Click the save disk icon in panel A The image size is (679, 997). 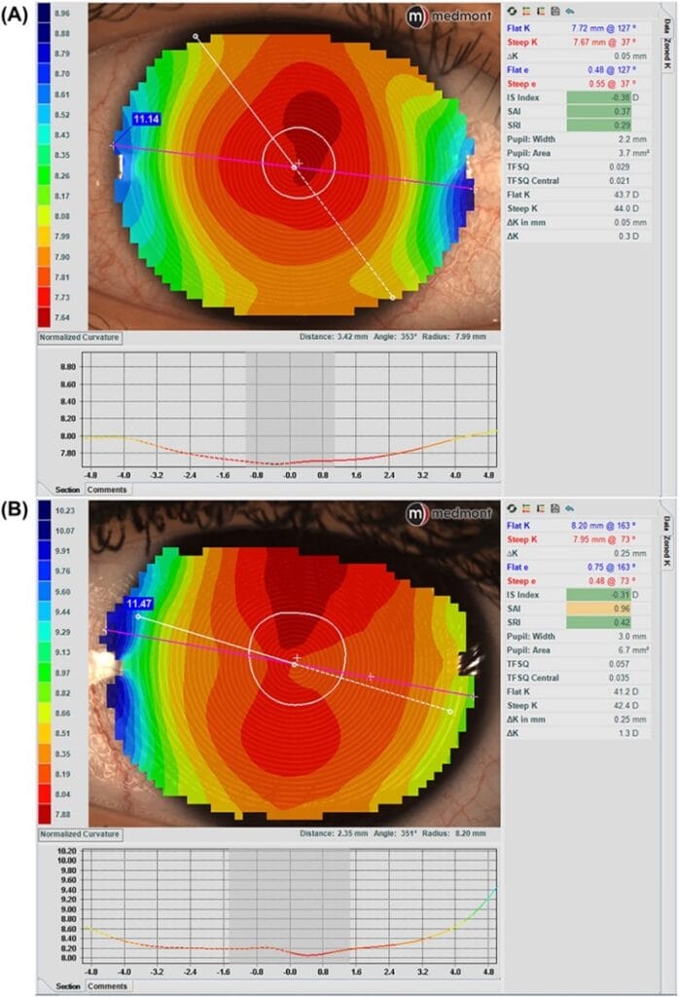click(555, 12)
